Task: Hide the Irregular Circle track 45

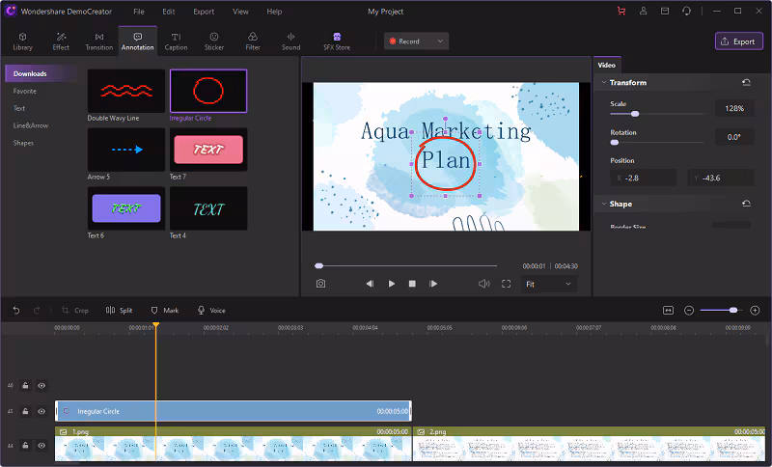Action: pyautogui.click(x=41, y=411)
